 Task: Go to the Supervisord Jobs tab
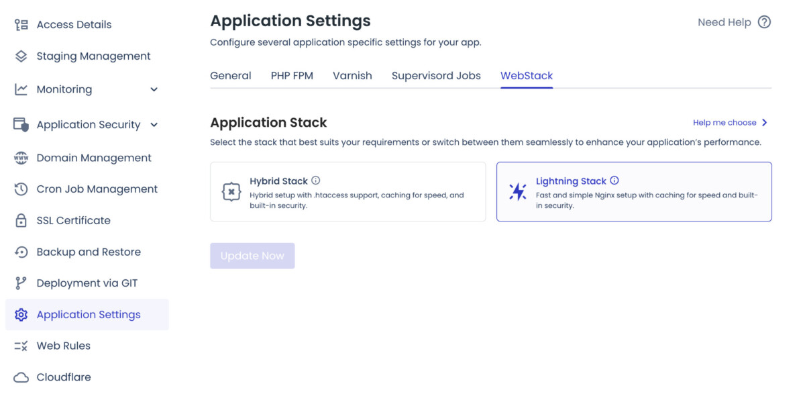click(436, 76)
